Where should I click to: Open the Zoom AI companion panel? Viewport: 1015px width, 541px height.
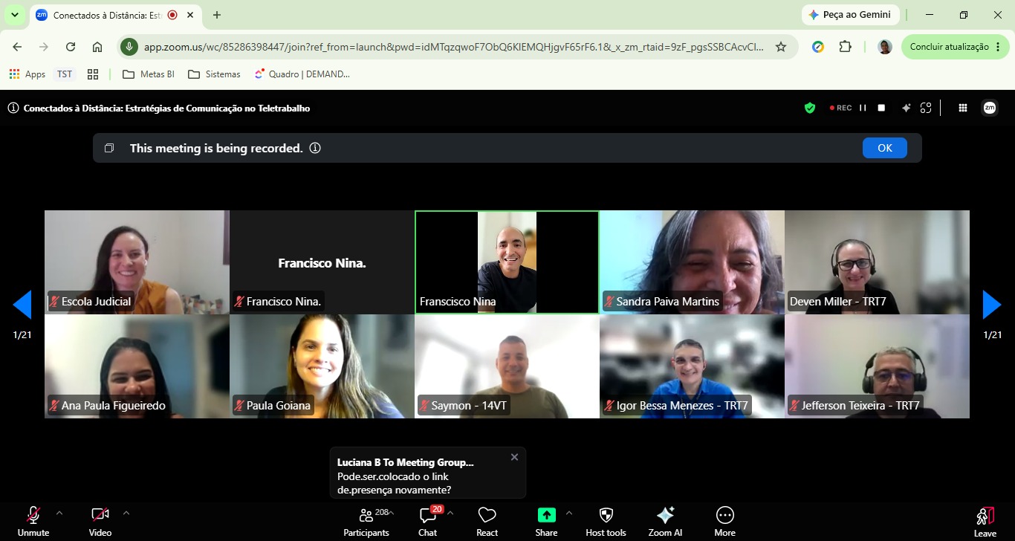pyautogui.click(x=665, y=522)
